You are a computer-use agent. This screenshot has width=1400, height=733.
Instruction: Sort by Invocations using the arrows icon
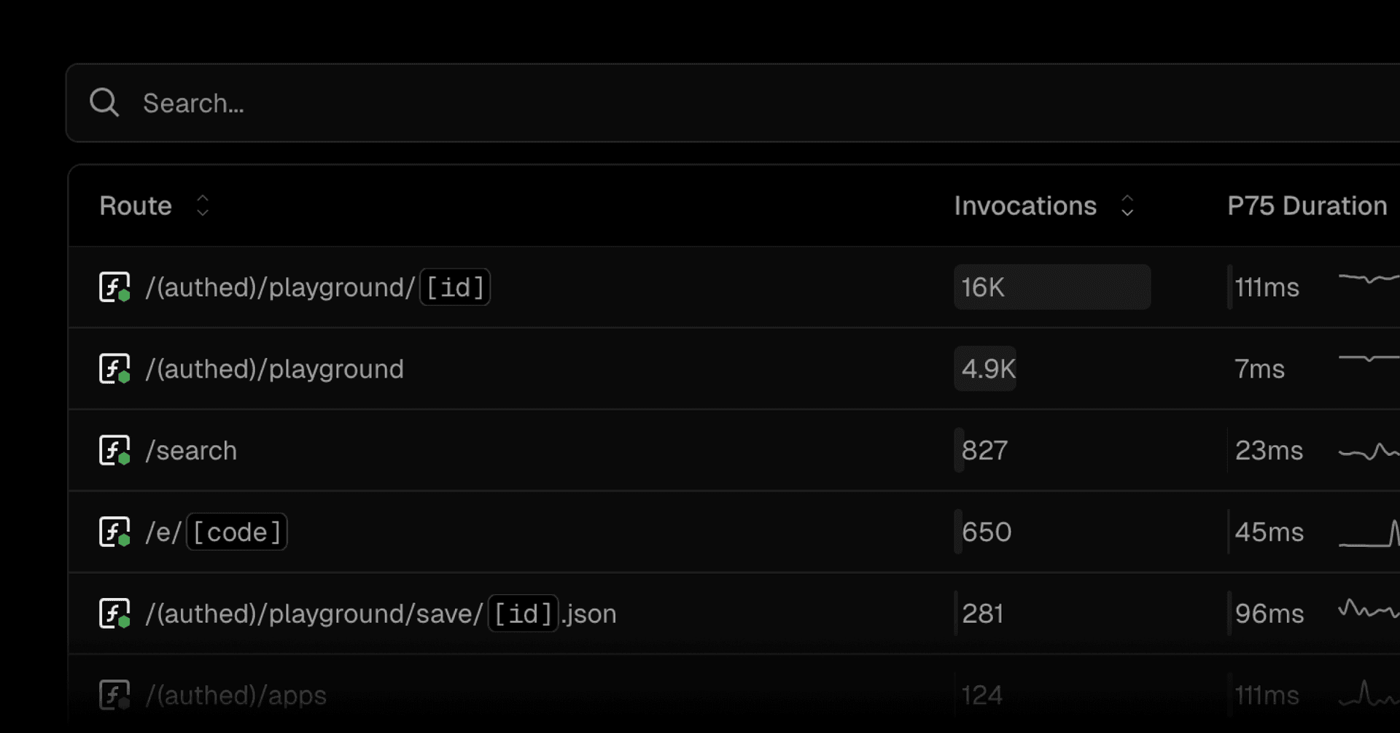[x=1127, y=206]
